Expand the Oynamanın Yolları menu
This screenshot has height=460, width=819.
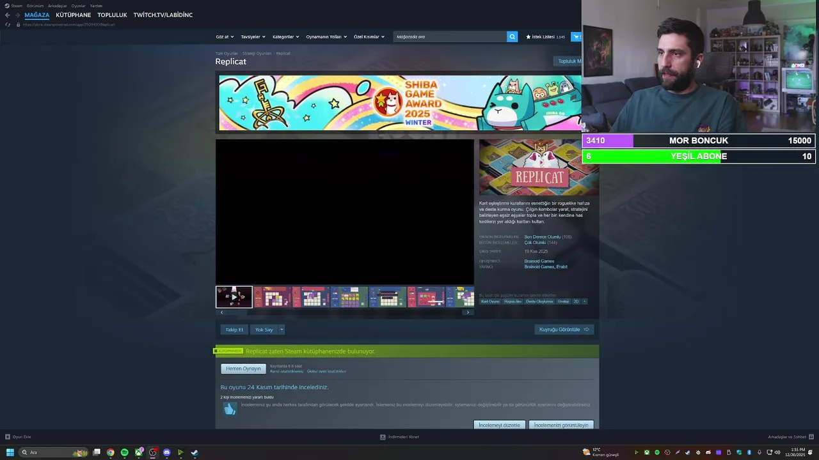326,36
